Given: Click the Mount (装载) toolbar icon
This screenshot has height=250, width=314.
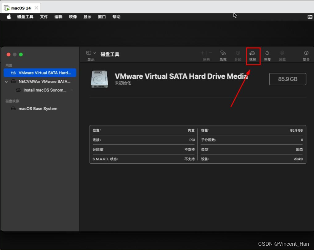Looking at the screenshot, I should point(282,56).
